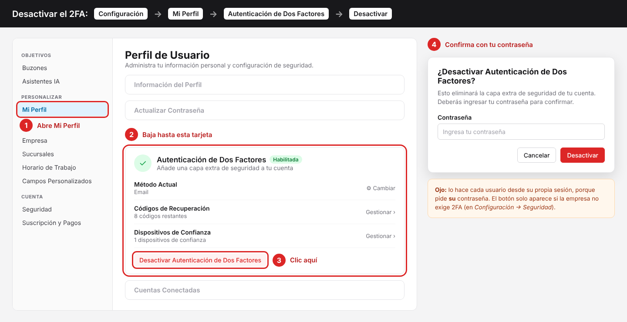Select Campos Personalizados in the sidebar
The image size is (627, 322).
tap(57, 181)
